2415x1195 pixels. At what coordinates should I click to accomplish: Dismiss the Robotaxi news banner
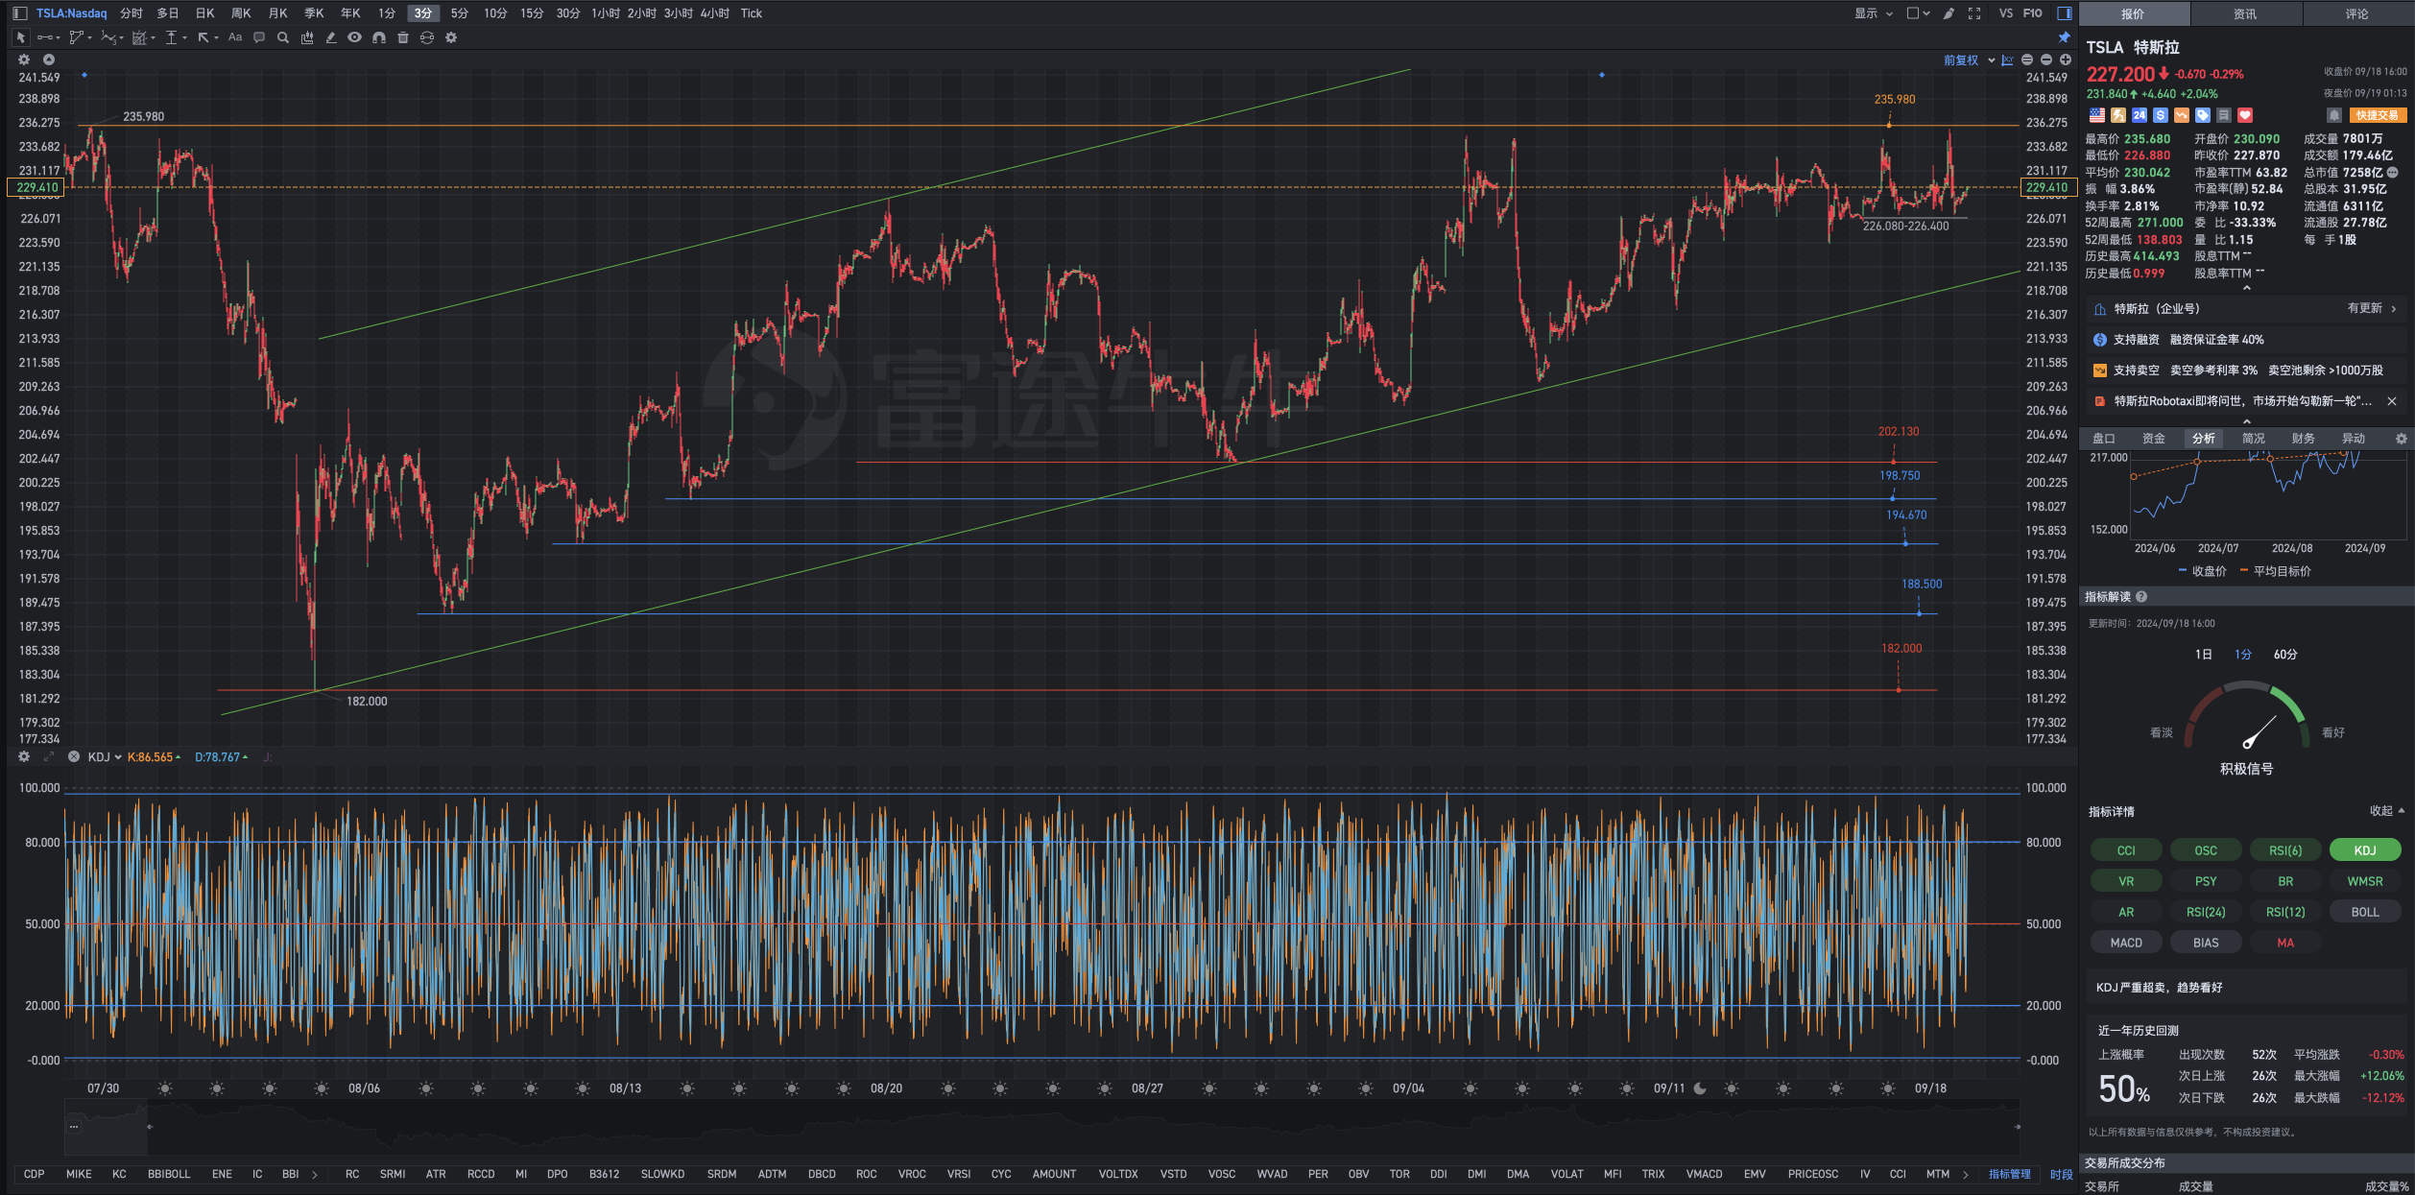pyautogui.click(x=2391, y=401)
